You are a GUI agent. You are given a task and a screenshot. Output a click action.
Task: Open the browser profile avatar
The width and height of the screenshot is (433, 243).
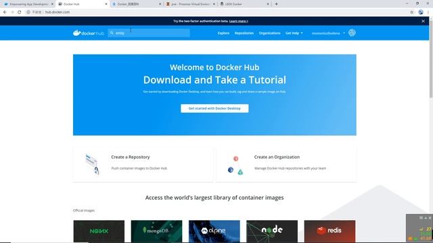click(421, 12)
